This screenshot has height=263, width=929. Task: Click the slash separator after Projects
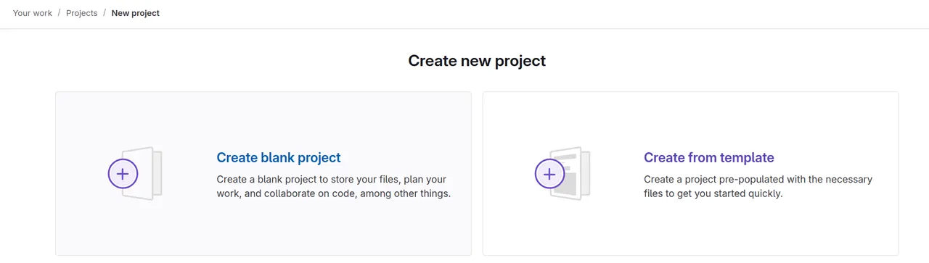(105, 13)
